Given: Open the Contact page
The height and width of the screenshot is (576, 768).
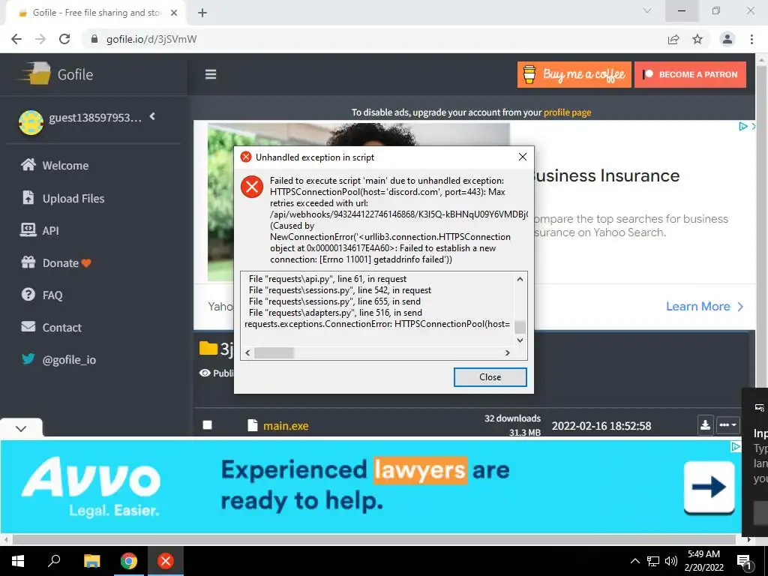Looking at the screenshot, I should [x=51, y=327].
